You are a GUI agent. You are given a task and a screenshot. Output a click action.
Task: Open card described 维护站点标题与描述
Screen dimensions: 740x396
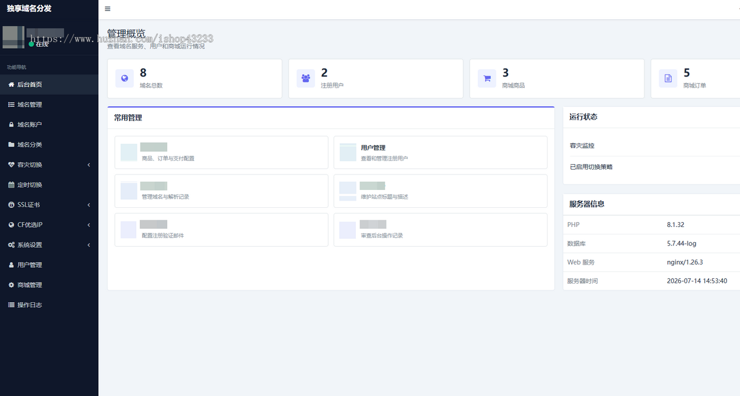click(x=440, y=191)
